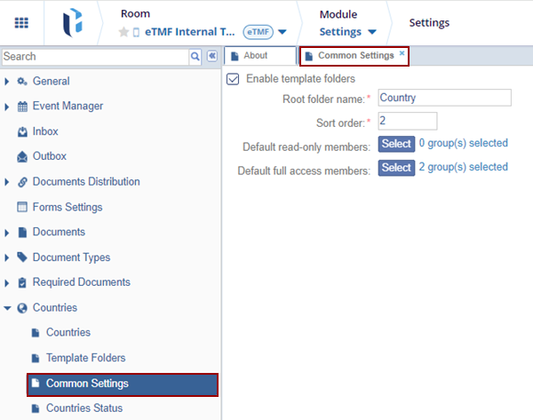Open the Inbox tray icon

coord(23,131)
